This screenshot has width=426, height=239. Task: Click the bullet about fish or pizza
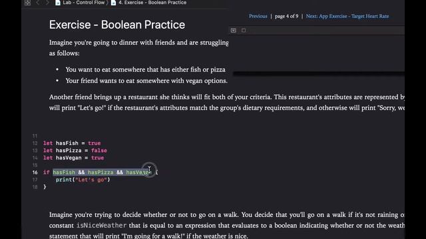tap(145, 70)
